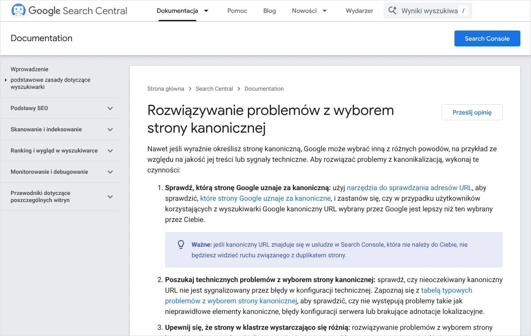This screenshot has height=336, width=531.
Task: Open the Nowości tab
Action: coord(304,11)
